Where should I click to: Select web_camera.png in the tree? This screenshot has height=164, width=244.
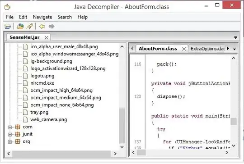48,119
